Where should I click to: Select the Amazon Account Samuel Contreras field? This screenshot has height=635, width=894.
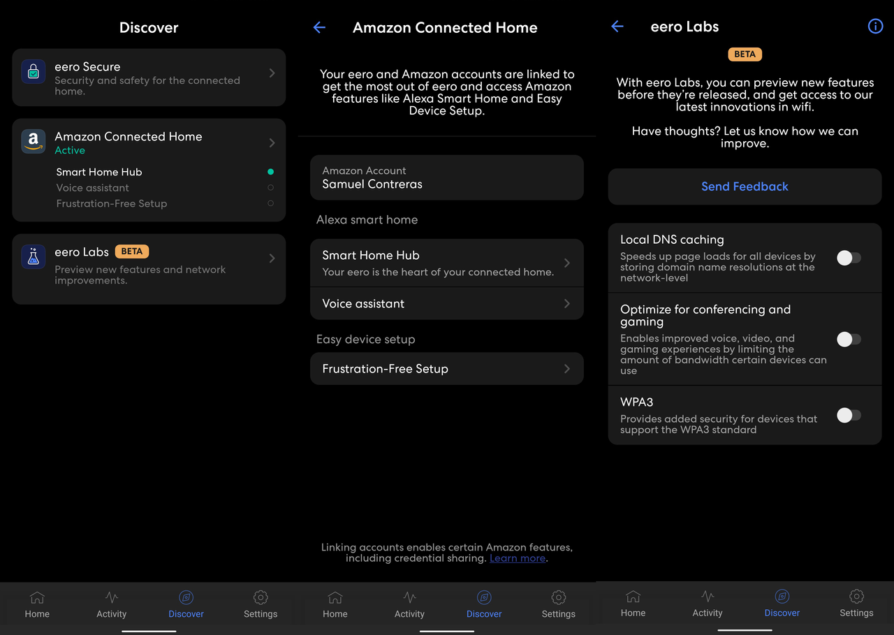coord(447,177)
